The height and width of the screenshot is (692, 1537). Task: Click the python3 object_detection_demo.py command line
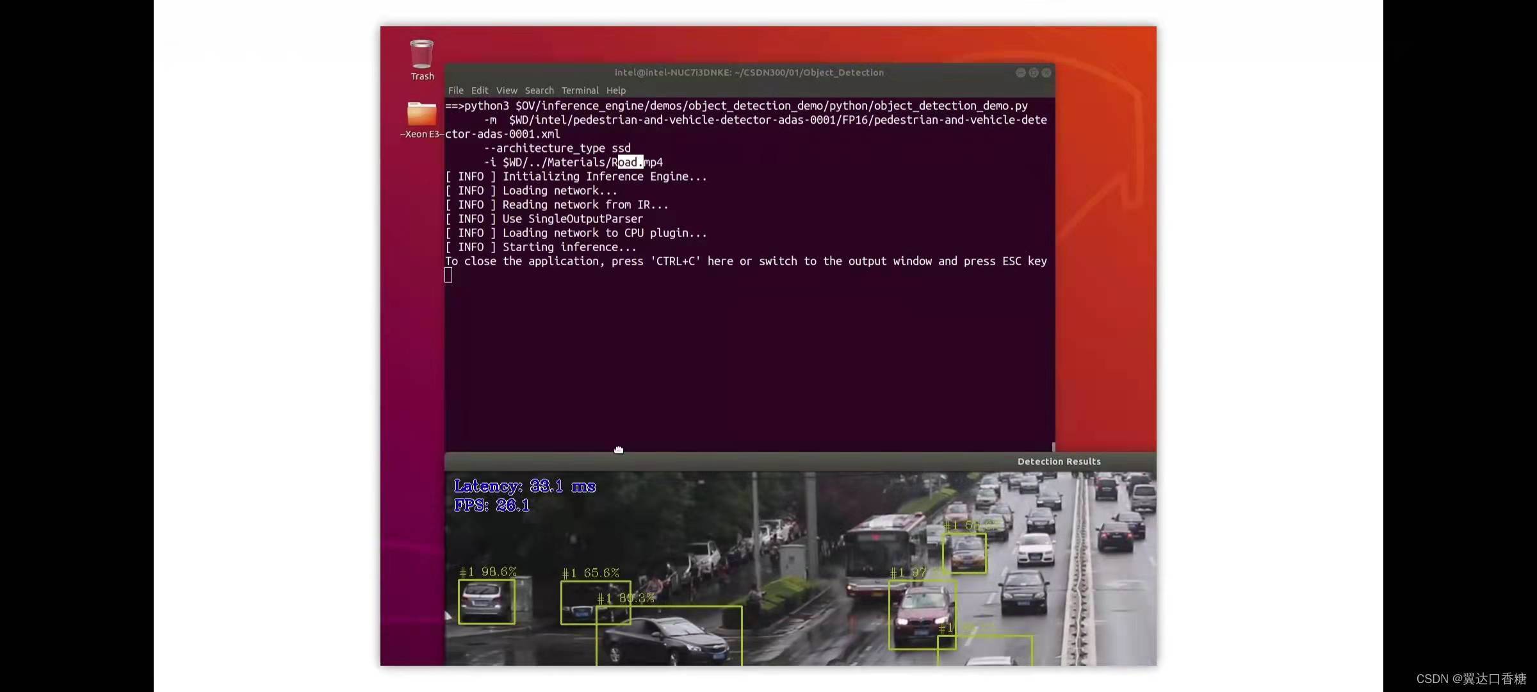tap(736, 106)
